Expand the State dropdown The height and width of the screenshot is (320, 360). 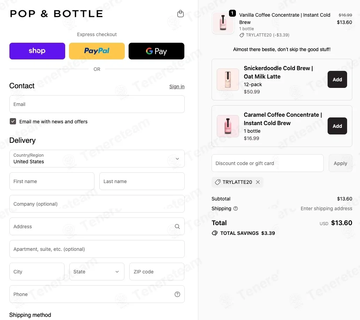tap(97, 272)
